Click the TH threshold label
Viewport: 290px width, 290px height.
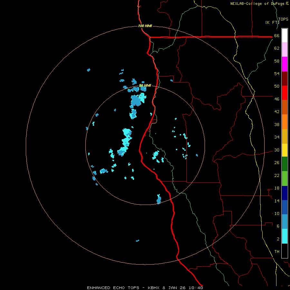coord(277,252)
